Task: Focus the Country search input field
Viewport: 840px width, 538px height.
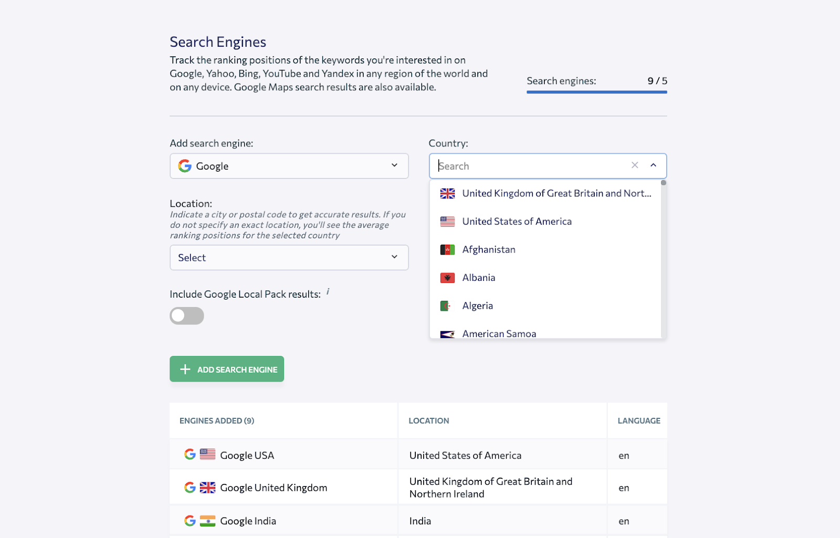Action: click(530, 166)
